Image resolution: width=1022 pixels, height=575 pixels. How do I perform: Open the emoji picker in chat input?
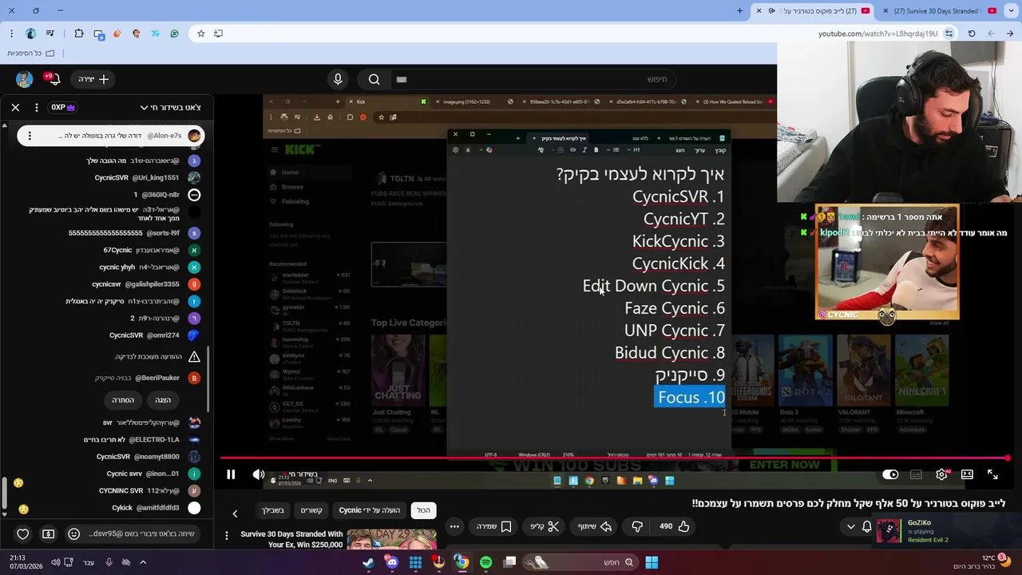(x=74, y=533)
